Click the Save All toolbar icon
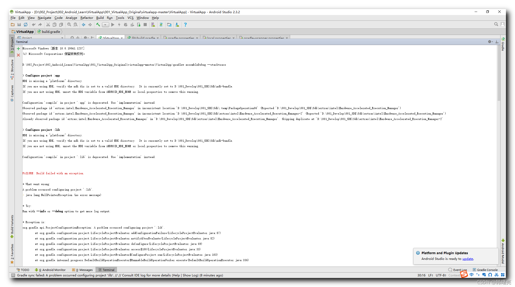 [19, 25]
